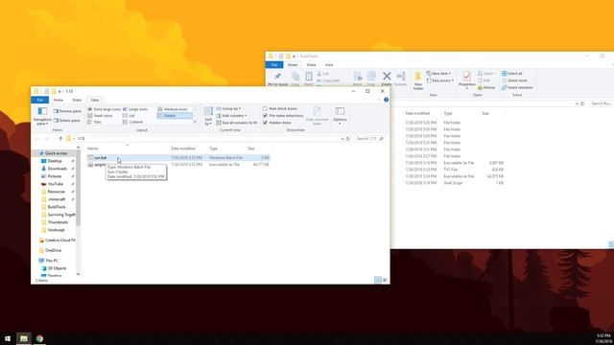Choose Extra large icons layout
The height and width of the screenshot is (345, 614).
click(104, 109)
